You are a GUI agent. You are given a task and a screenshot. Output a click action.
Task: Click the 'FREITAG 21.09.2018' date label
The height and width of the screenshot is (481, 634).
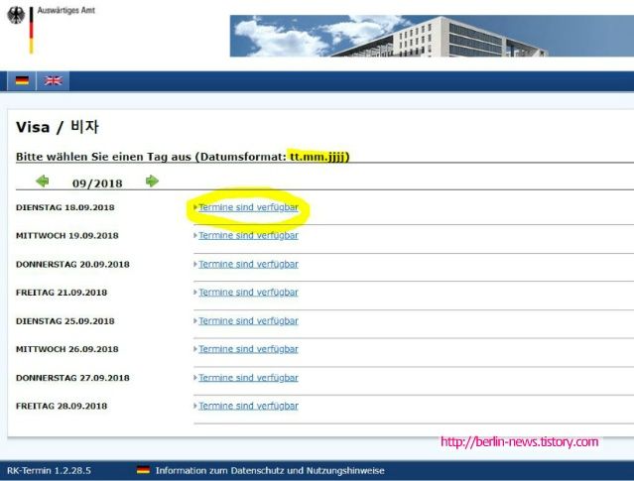click(x=62, y=293)
